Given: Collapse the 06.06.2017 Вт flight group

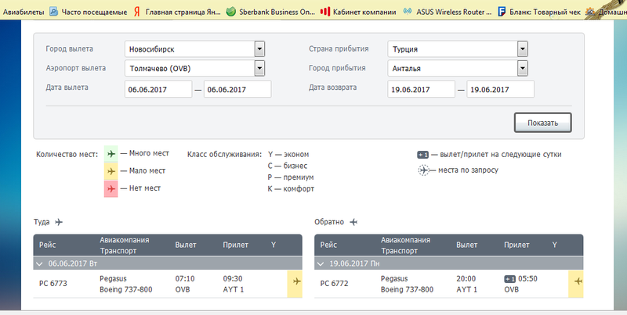Looking at the screenshot, I should [x=39, y=264].
